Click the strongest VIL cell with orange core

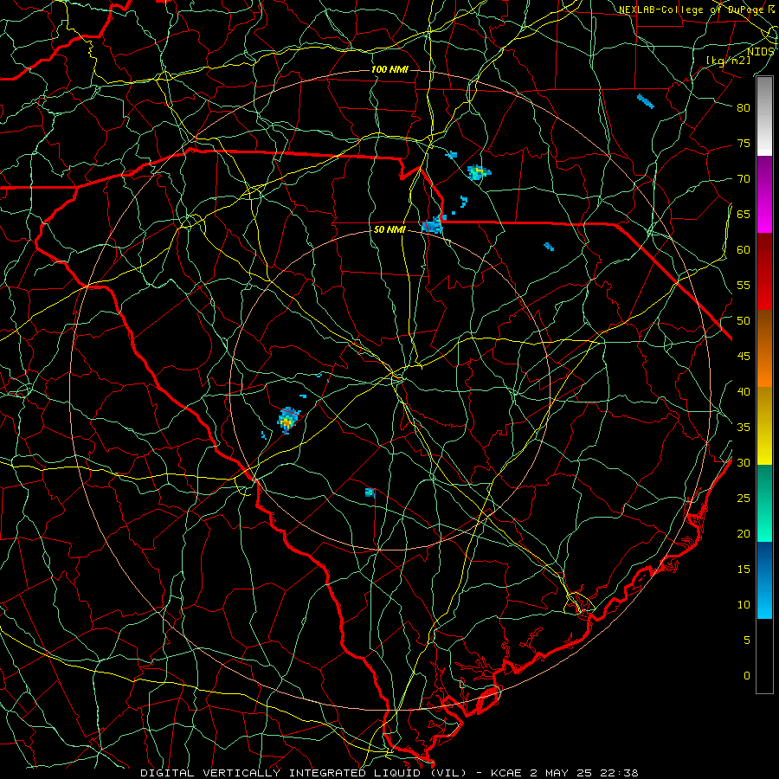click(x=288, y=421)
